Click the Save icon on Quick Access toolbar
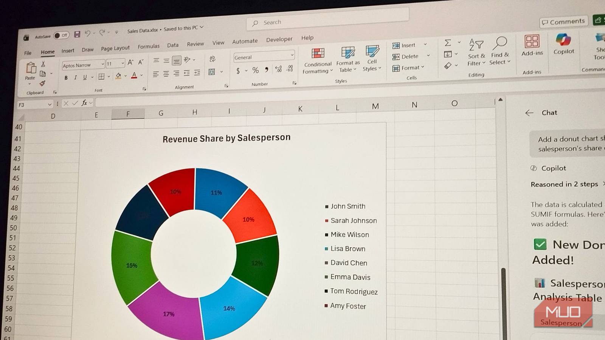The width and height of the screenshot is (605, 340). click(x=77, y=34)
